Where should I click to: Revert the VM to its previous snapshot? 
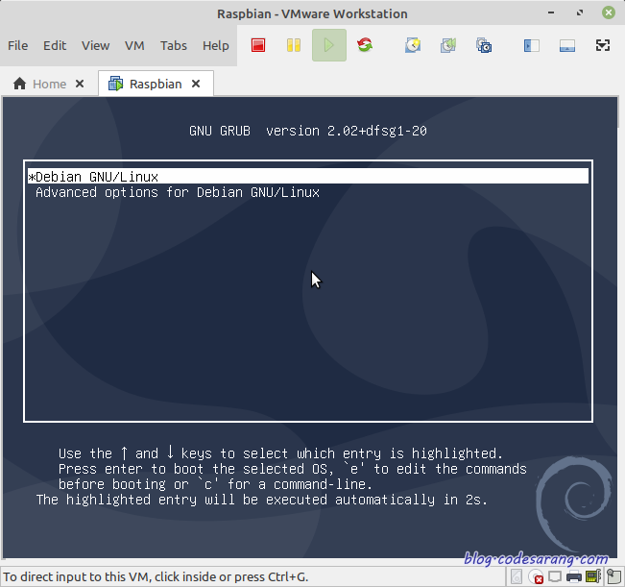tap(448, 45)
